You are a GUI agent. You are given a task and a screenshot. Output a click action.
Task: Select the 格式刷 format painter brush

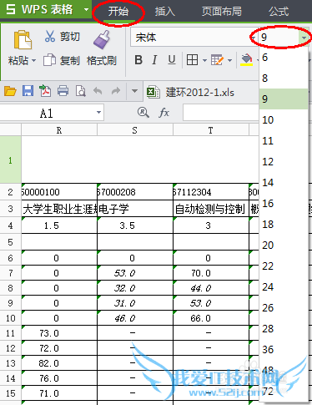tap(102, 39)
